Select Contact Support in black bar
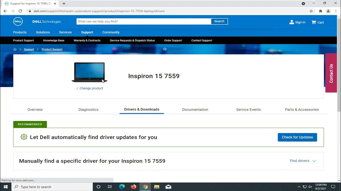The image size is (341, 191). [x=202, y=41]
